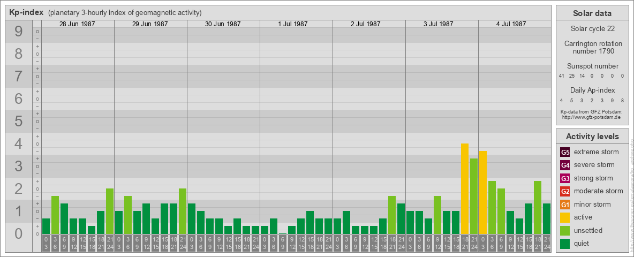The height and width of the screenshot is (257, 634).
Task: Click the severe storm legend label
Action: [x=594, y=165]
